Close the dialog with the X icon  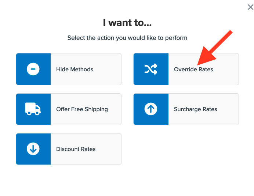point(250,7)
